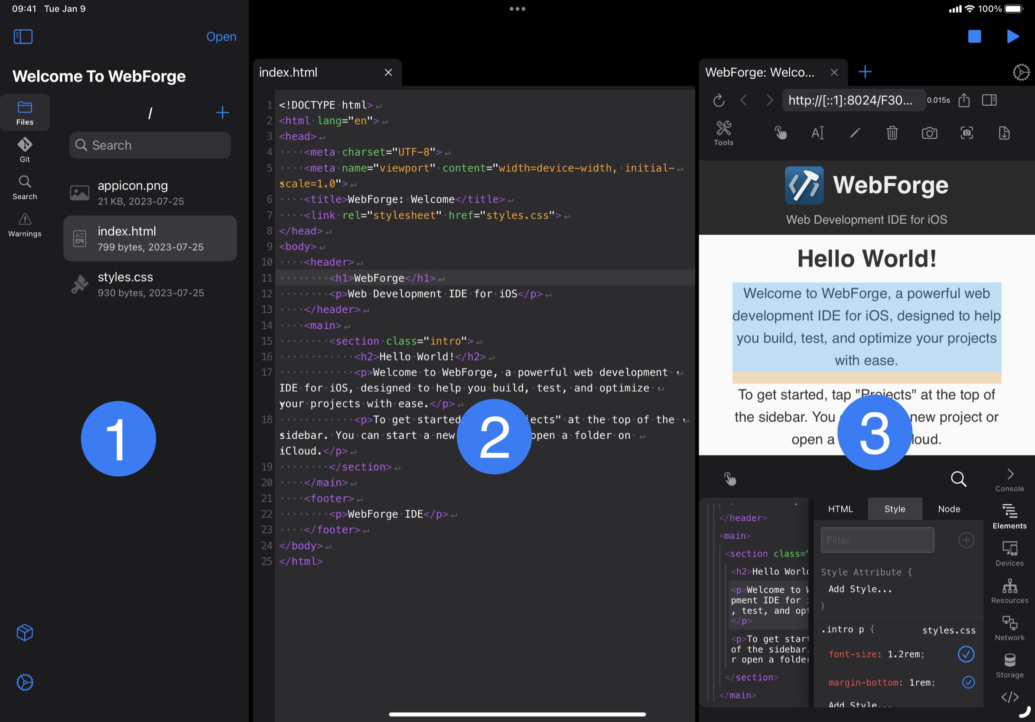Image resolution: width=1035 pixels, height=722 pixels.
Task: Open new file with plus button
Action: [223, 112]
